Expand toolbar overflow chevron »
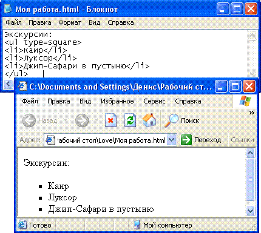 pyautogui.click(x=252, y=113)
